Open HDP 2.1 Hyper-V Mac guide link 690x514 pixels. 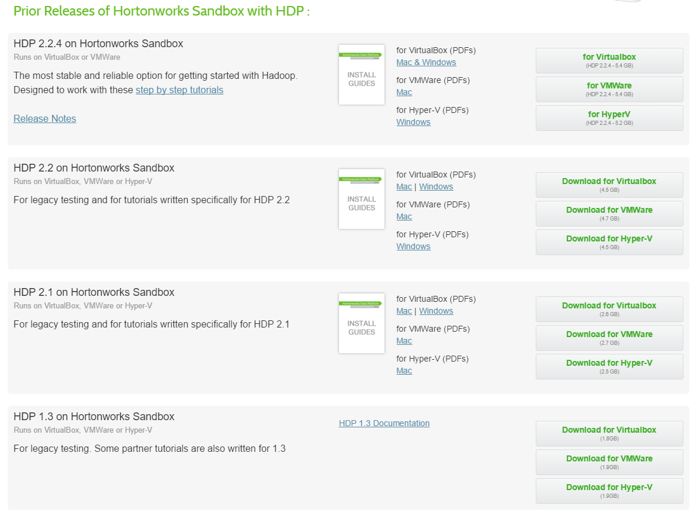(404, 371)
